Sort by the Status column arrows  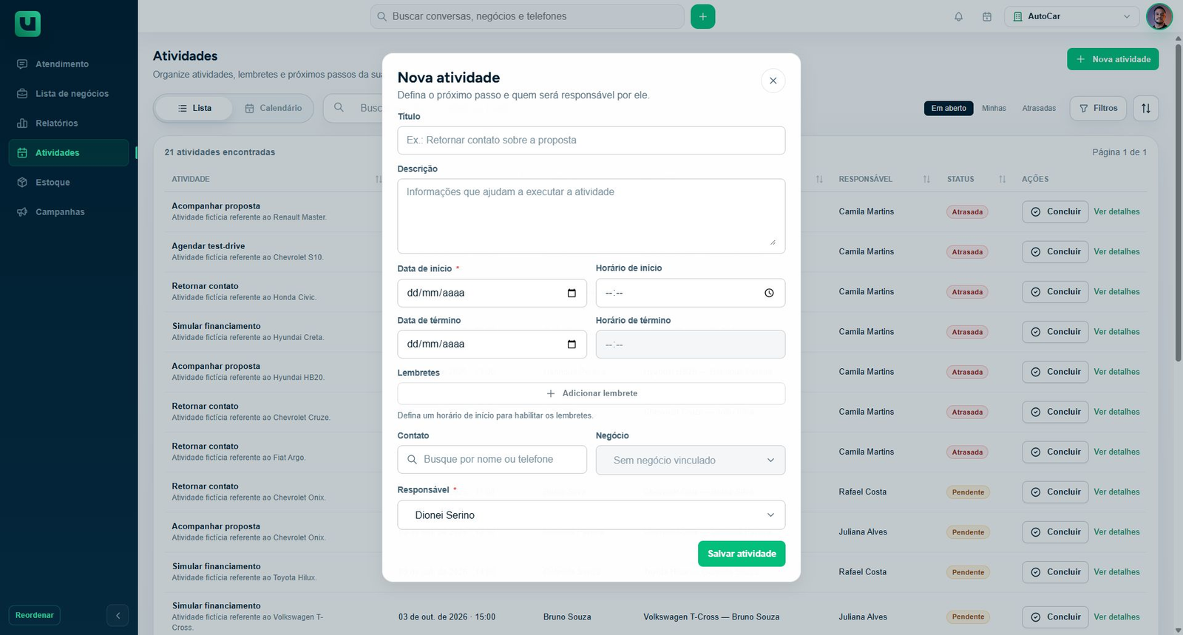[x=1002, y=179]
